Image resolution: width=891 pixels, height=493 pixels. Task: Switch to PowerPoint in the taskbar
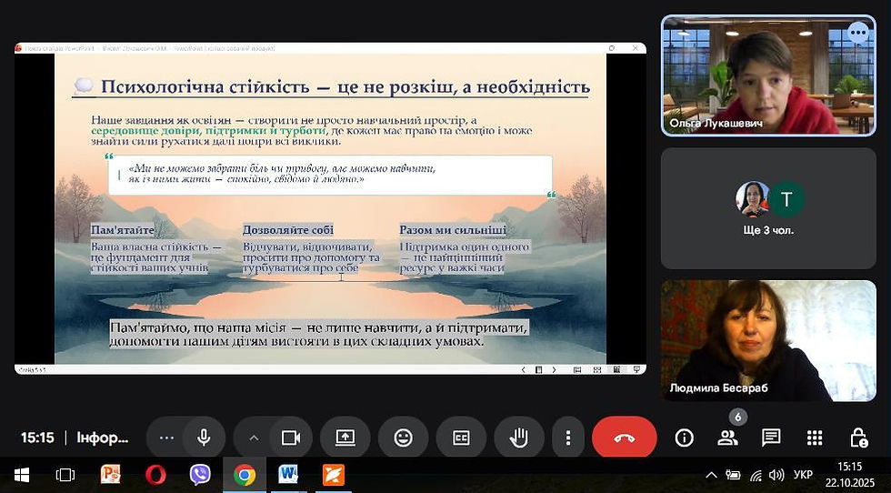click(x=110, y=474)
